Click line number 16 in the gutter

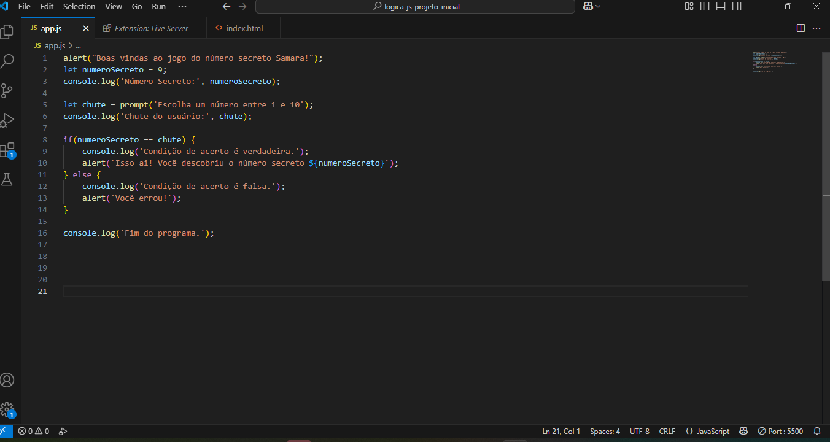(x=42, y=233)
